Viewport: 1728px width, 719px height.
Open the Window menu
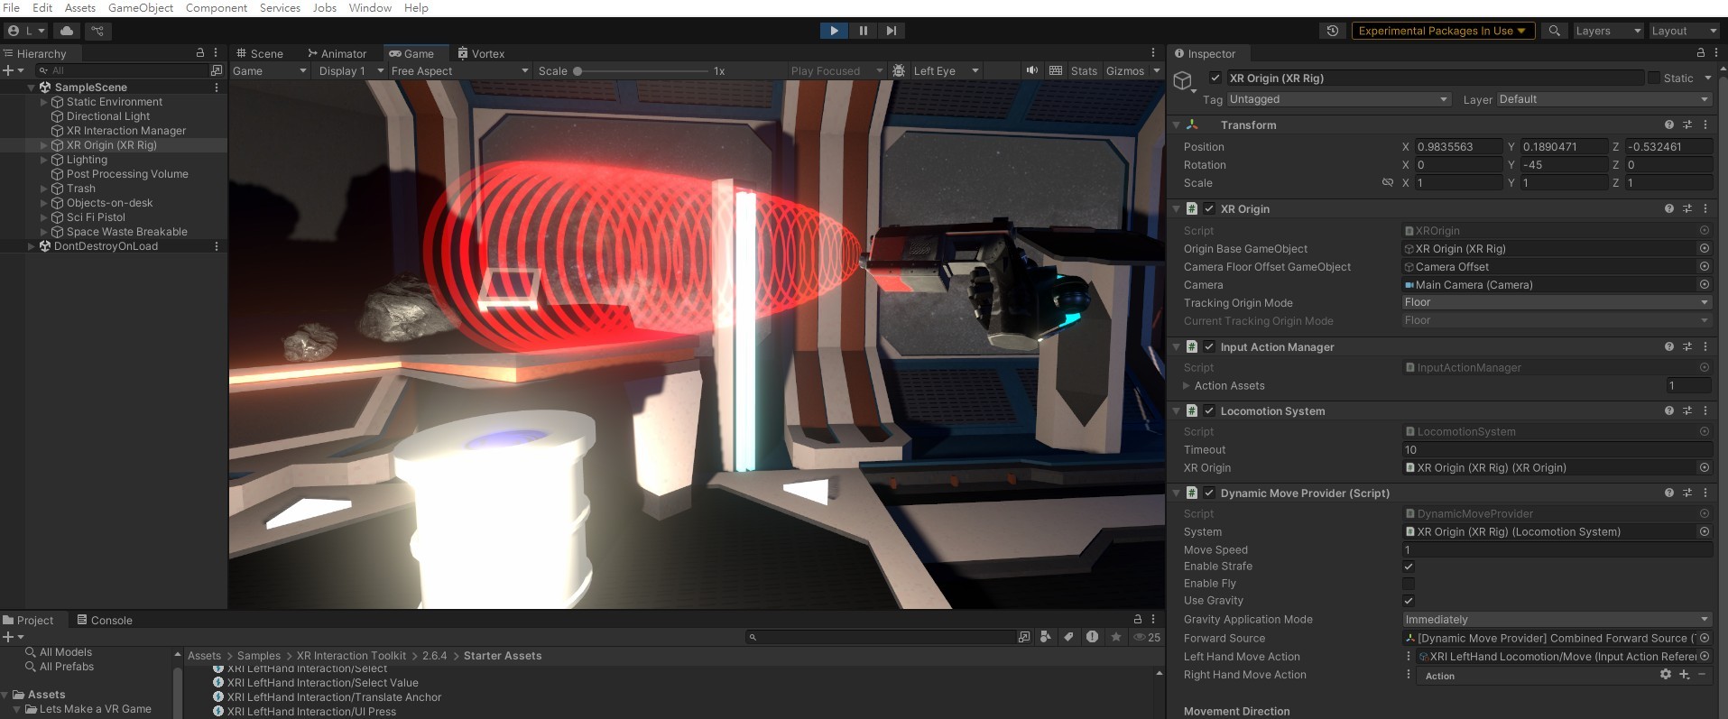pyautogui.click(x=370, y=7)
